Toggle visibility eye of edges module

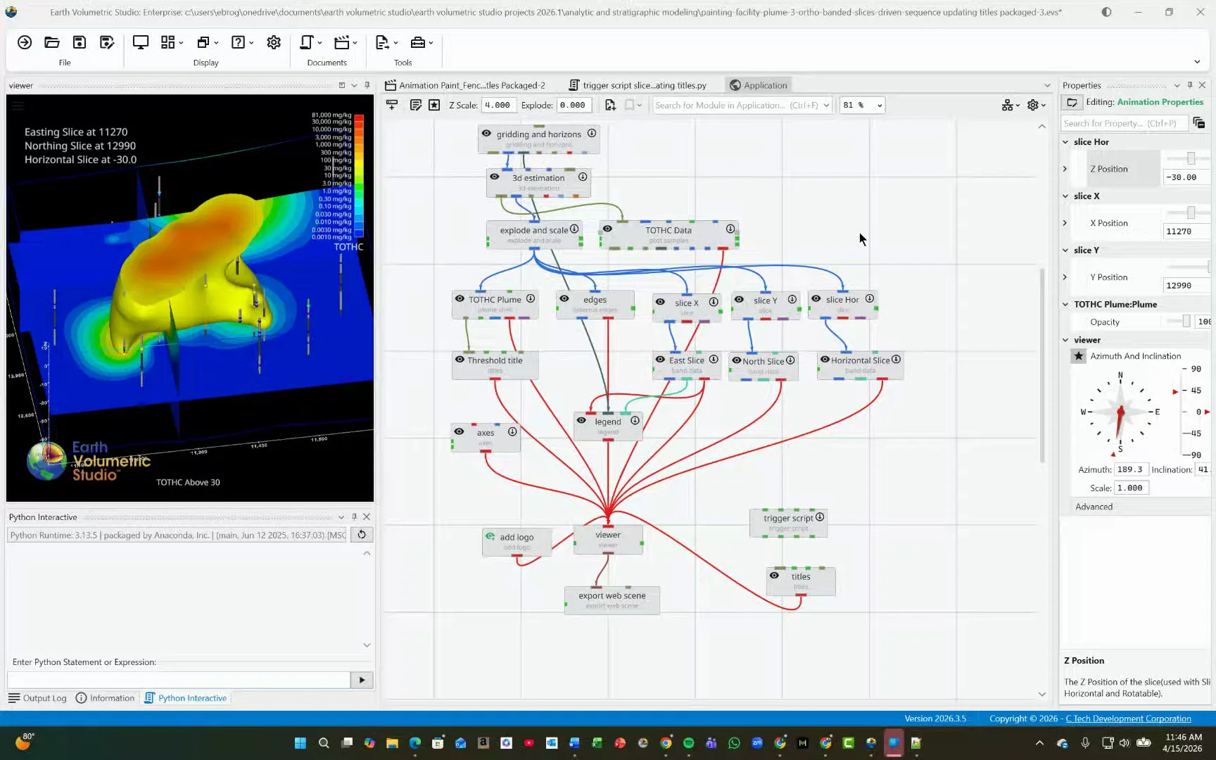[x=564, y=298]
